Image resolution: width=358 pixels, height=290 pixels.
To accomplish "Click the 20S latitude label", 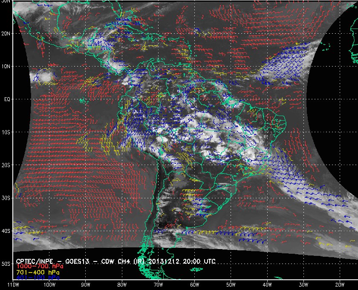I will coord(6,165).
